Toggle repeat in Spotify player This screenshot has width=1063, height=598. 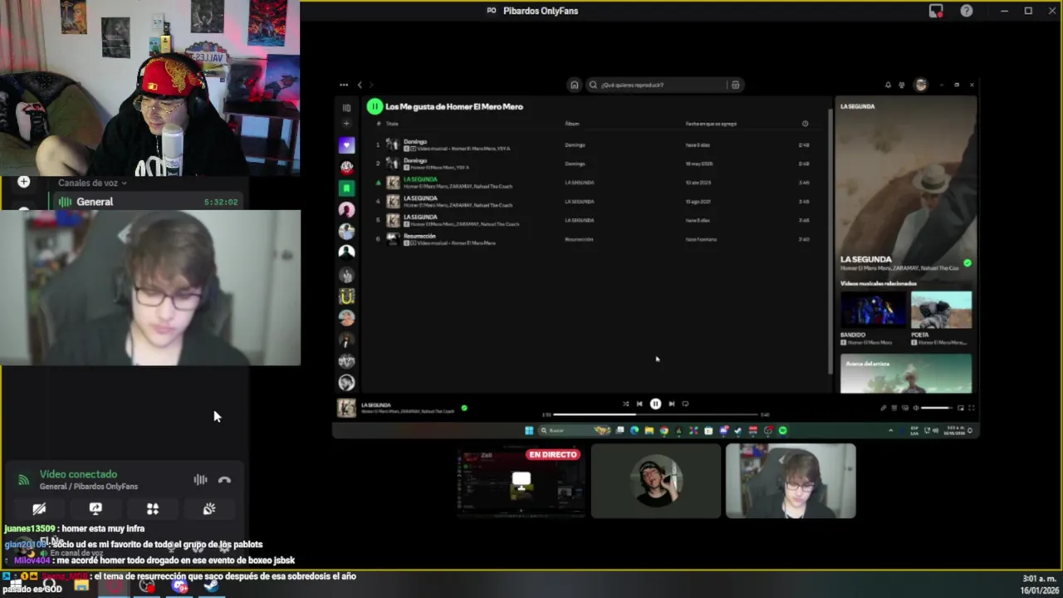(685, 404)
